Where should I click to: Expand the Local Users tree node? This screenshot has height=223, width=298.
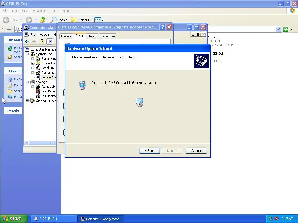tap(33, 68)
